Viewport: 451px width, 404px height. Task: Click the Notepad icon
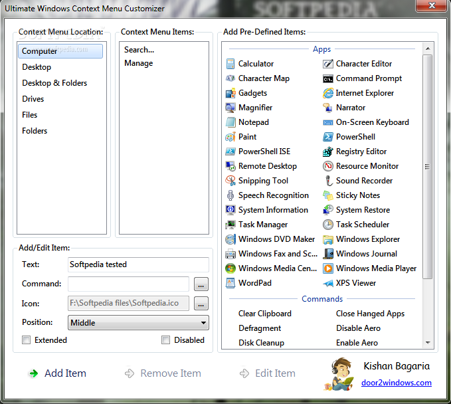pos(230,122)
